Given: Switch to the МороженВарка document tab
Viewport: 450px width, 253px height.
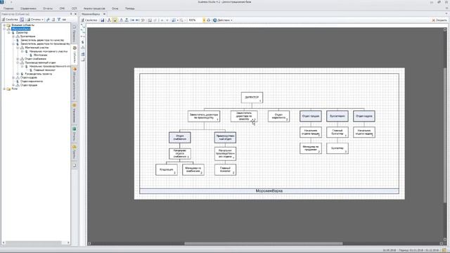Looking at the screenshot, I should pos(91,14).
